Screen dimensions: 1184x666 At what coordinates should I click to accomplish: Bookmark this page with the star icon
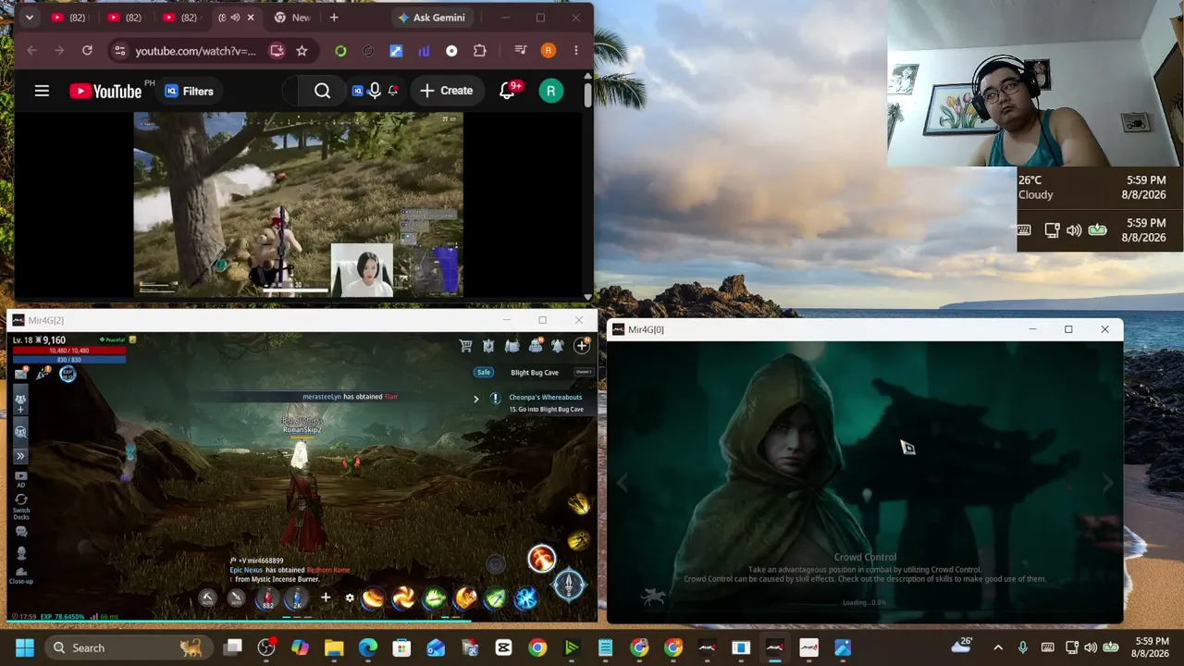click(x=302, y=51)
